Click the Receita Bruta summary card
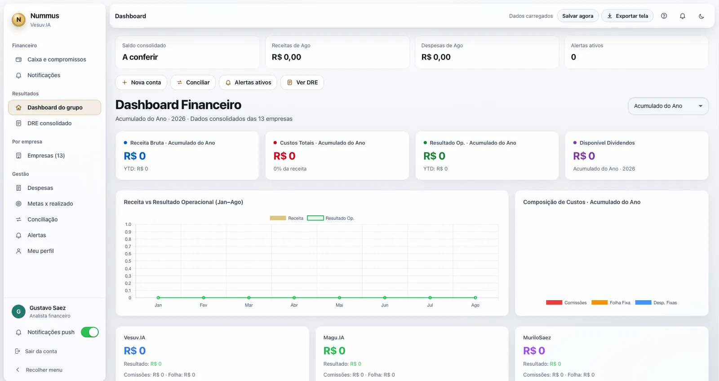This screenshot has height=381, width=719. 187,156
